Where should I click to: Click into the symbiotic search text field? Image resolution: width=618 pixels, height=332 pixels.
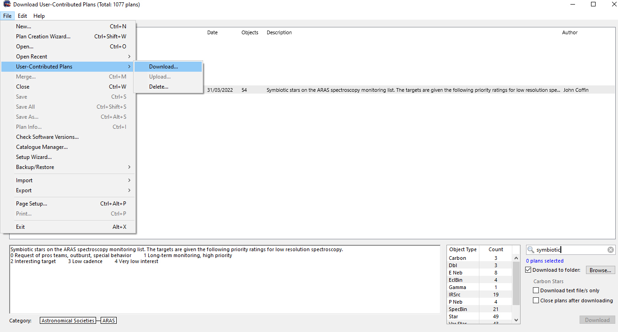(570, 250)
